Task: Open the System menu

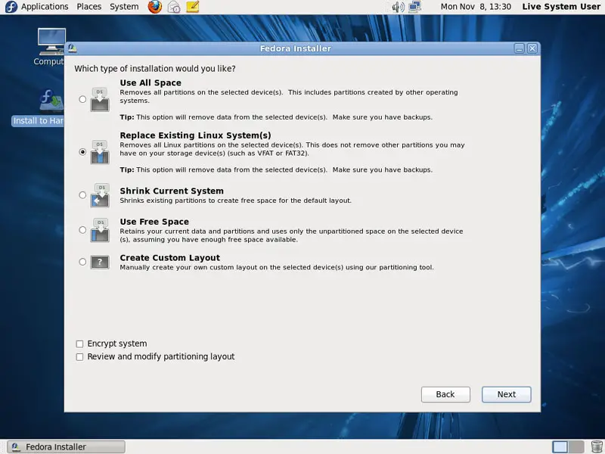Action: click(124, 7)
